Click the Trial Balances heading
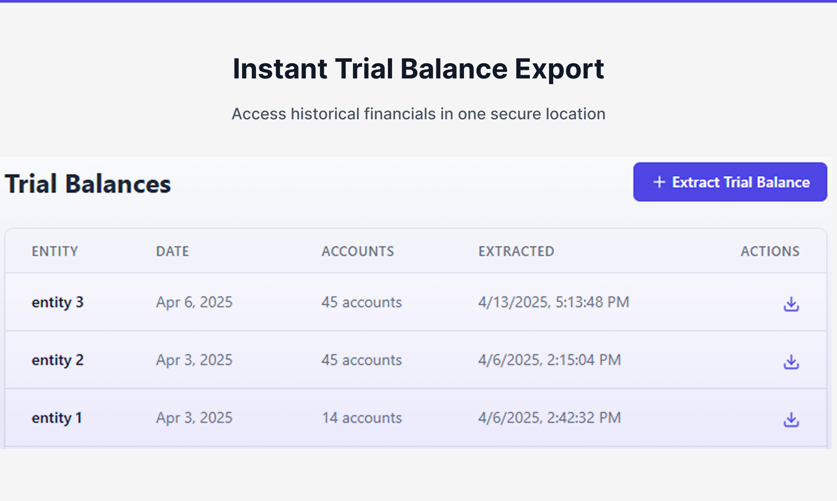Viewport: 837px width, 501px height. (88, 184)
